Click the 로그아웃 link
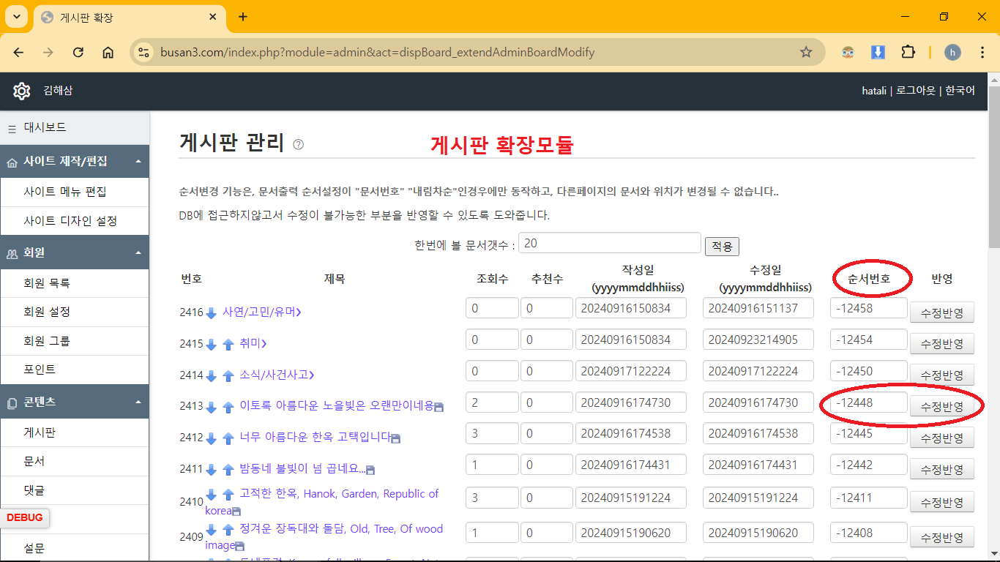The height and width of the screenshot is (562, 1000). coord(916,91)
